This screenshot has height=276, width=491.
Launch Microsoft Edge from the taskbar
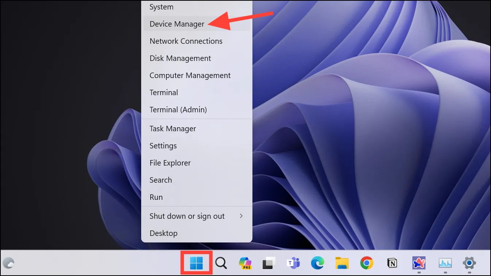click(x=318, y=263)
